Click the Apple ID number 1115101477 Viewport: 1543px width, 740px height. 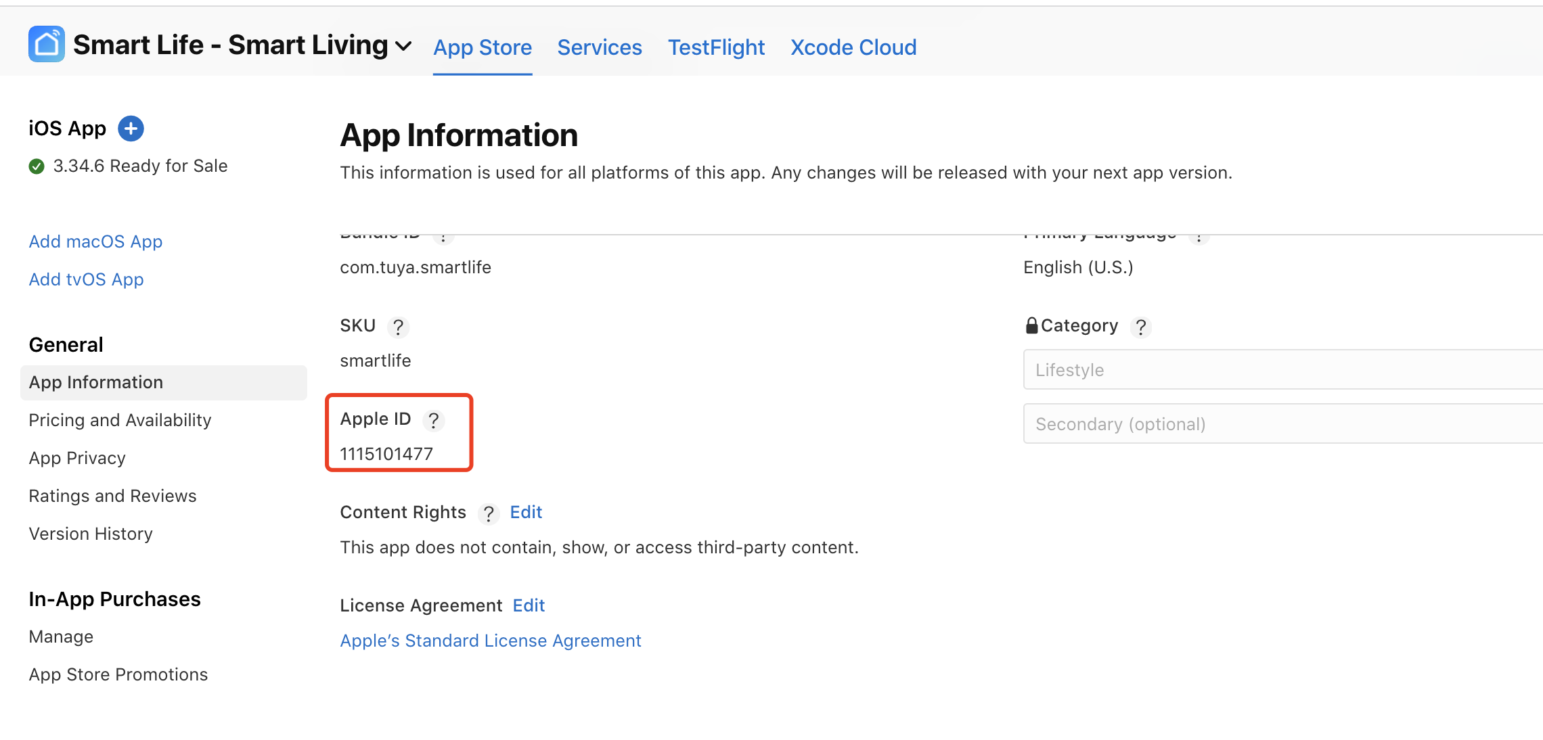386,455
